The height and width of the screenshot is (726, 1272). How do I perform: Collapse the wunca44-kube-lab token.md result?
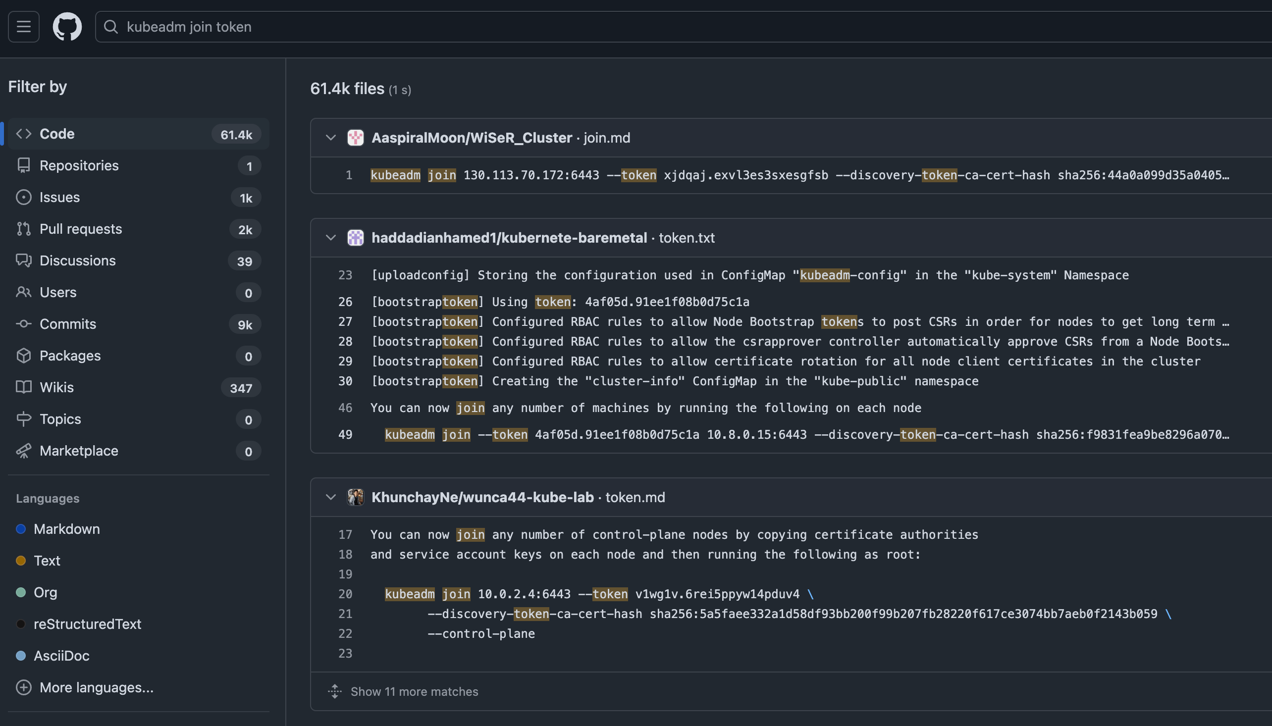pos(330,497)
